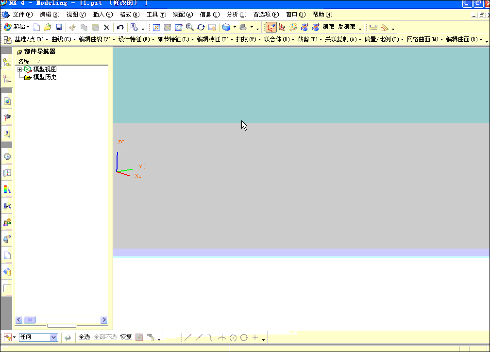
Task: Click the WCS orientation points icon
Action: tap(282, 27)
